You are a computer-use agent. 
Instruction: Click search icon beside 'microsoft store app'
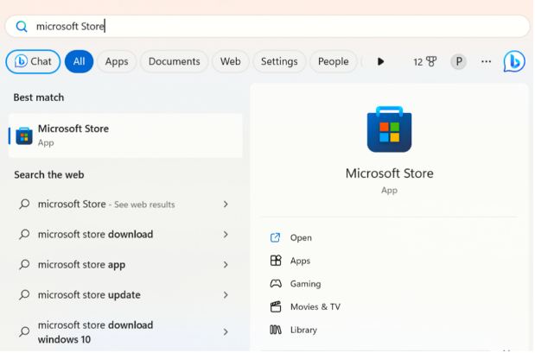click(x=24, y=265)
